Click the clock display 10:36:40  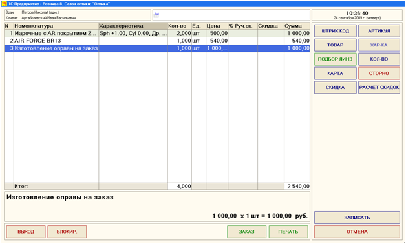point(357,13)
